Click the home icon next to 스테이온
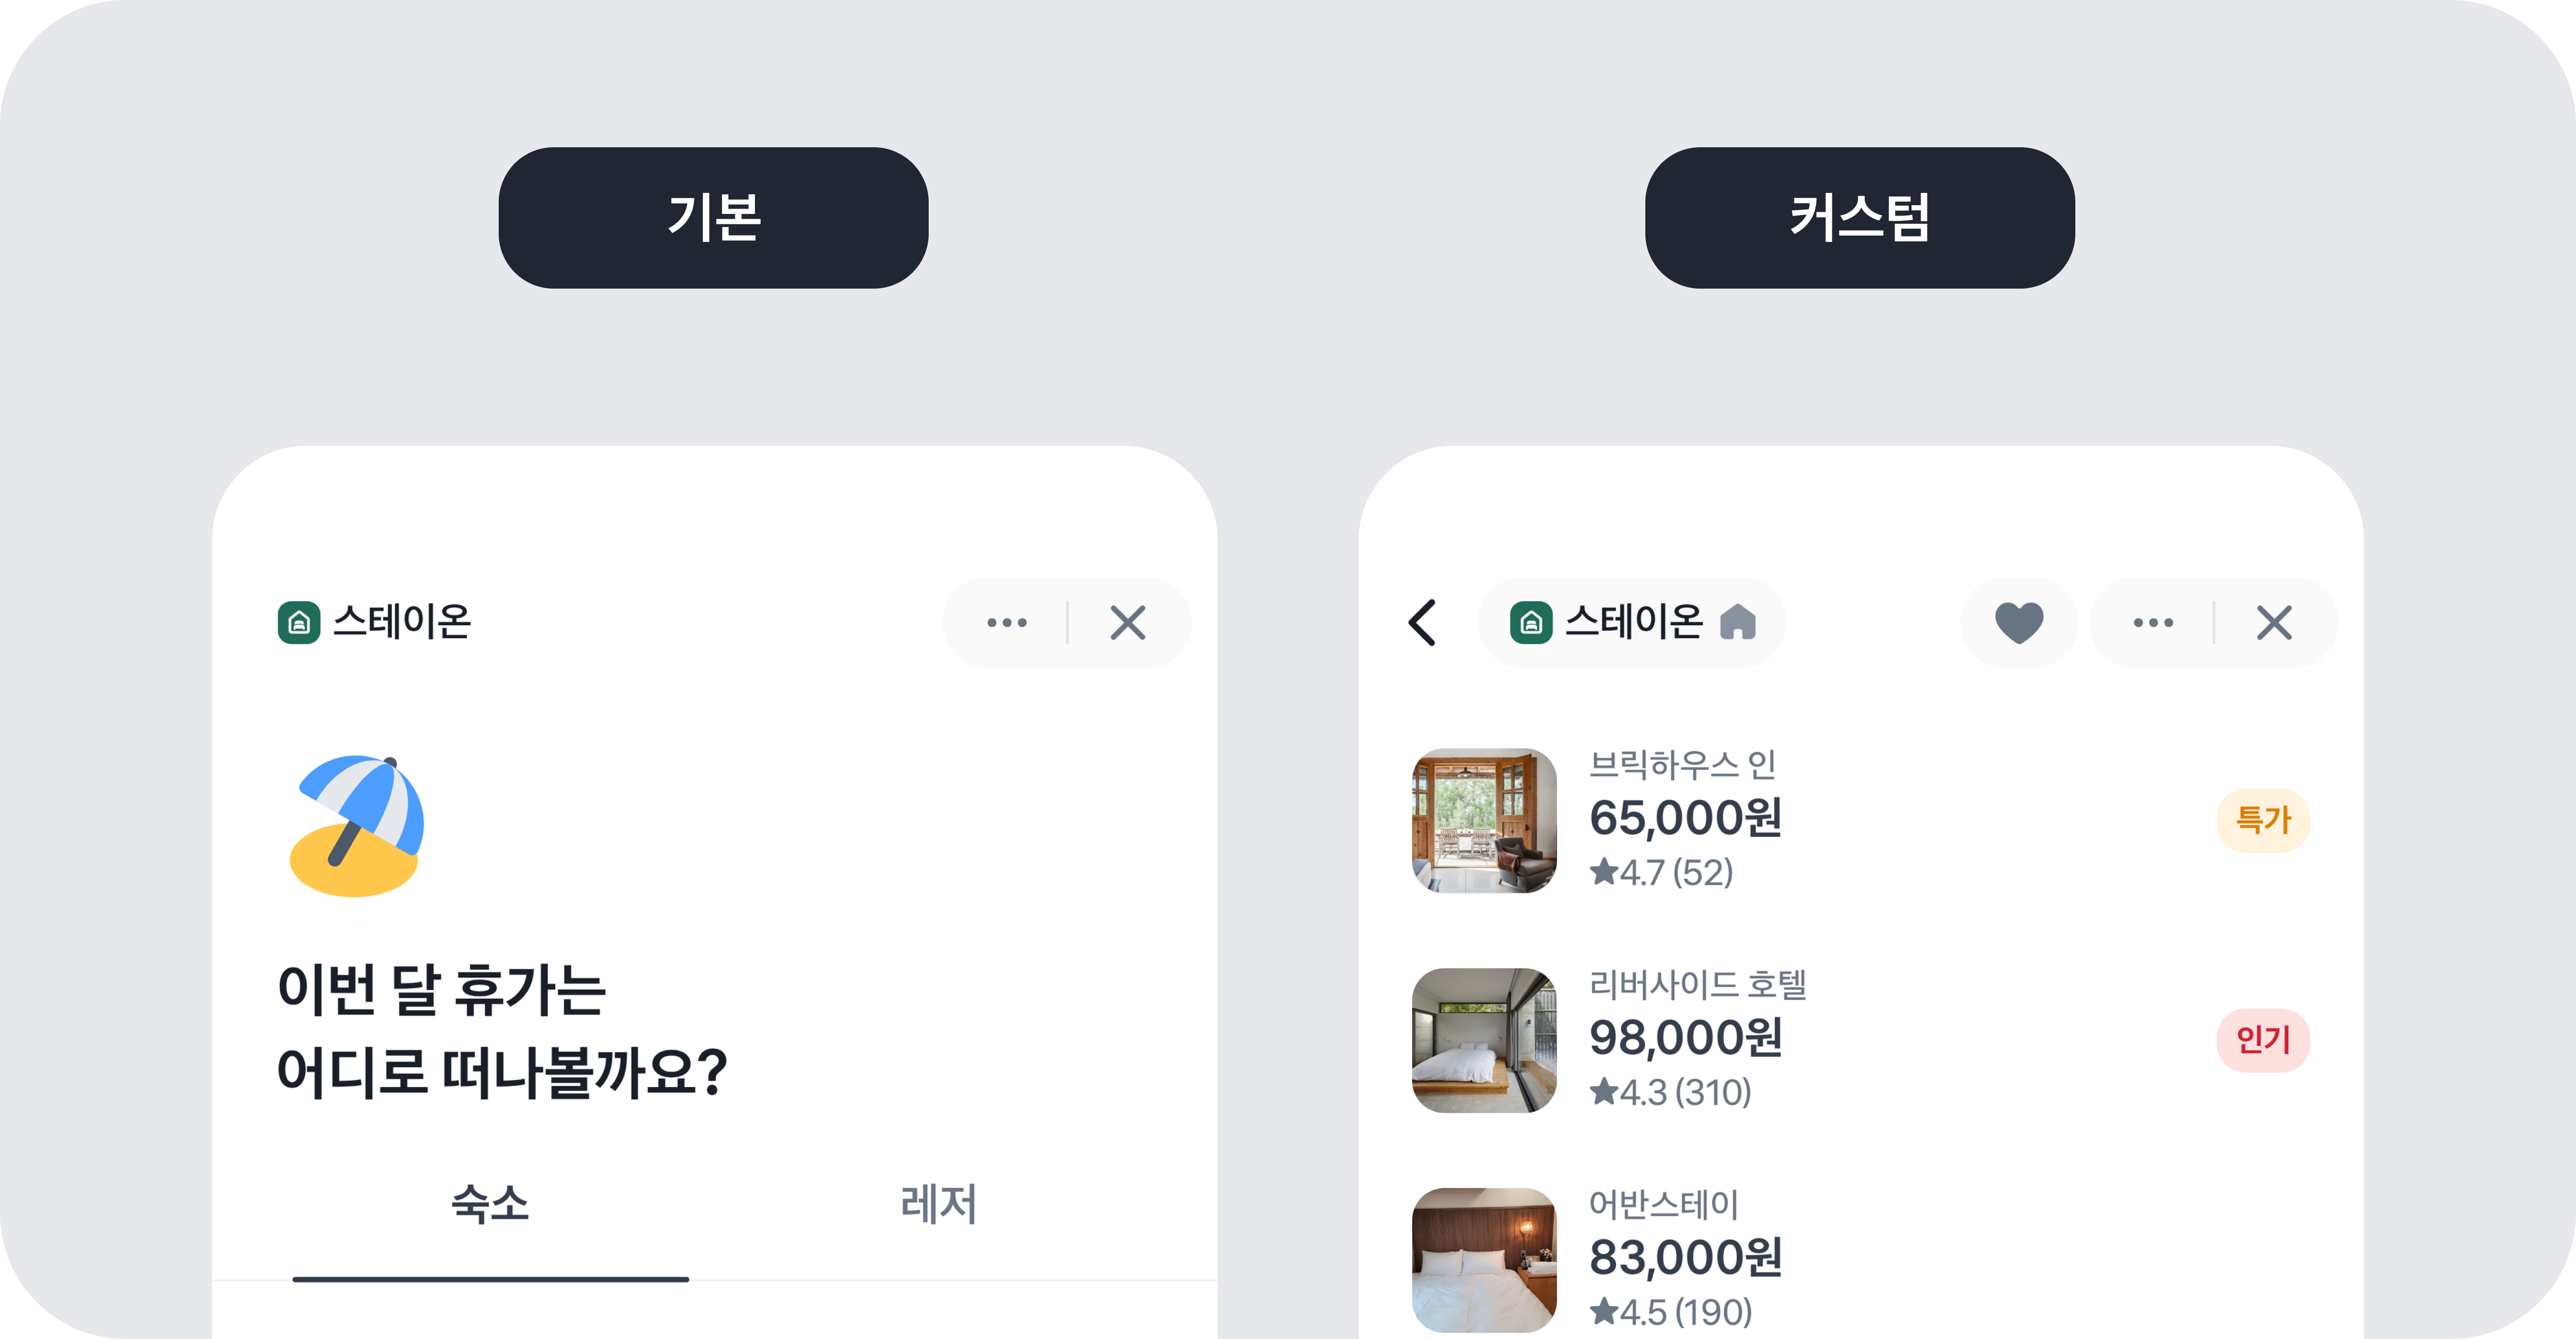 [1738, 622]
